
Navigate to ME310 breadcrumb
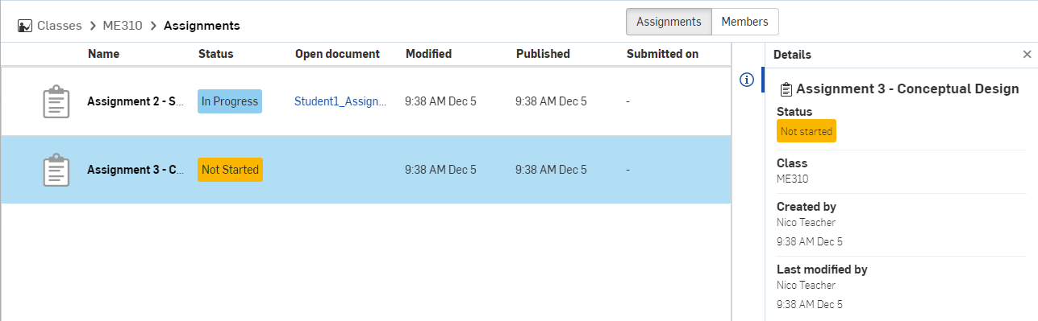pyautogui.click(x=123, y=26)
